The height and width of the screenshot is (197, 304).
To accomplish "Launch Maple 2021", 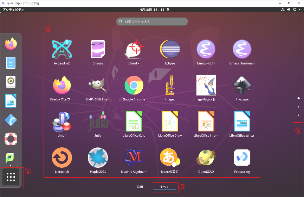I will [98, 158].
